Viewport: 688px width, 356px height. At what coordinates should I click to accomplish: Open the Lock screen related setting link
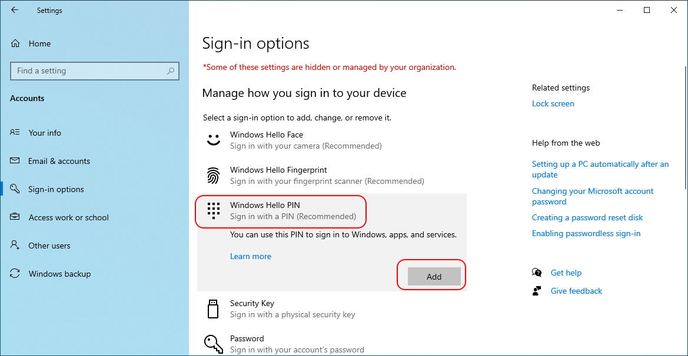(x=553, y=103)
